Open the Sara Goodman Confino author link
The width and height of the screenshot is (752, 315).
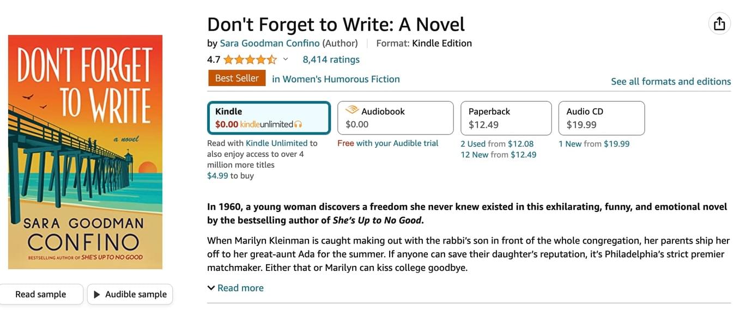coord(270,43)
